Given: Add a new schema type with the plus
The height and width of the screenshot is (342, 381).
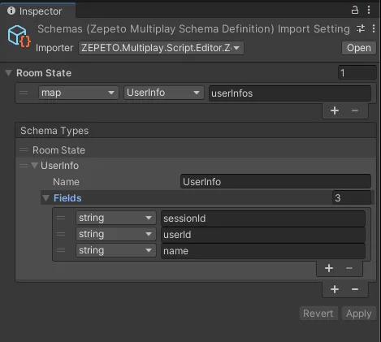Looking at the screenshot, I should 335,289.
